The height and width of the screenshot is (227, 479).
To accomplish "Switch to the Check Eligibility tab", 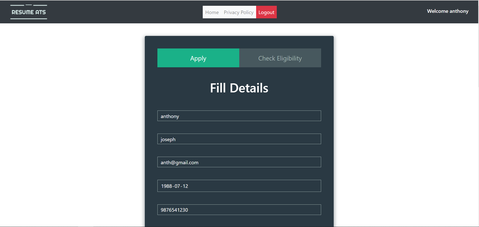I will click(280, 58).
